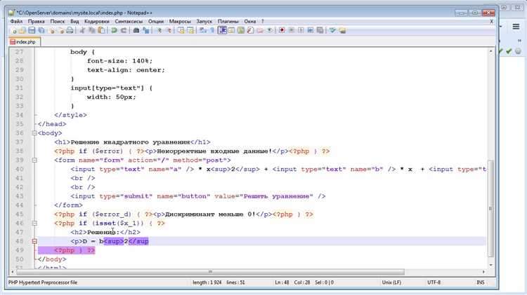Open the Макросы menu
Screen dimensions: 527x295
pyautogui.click(x=180, y=21)
